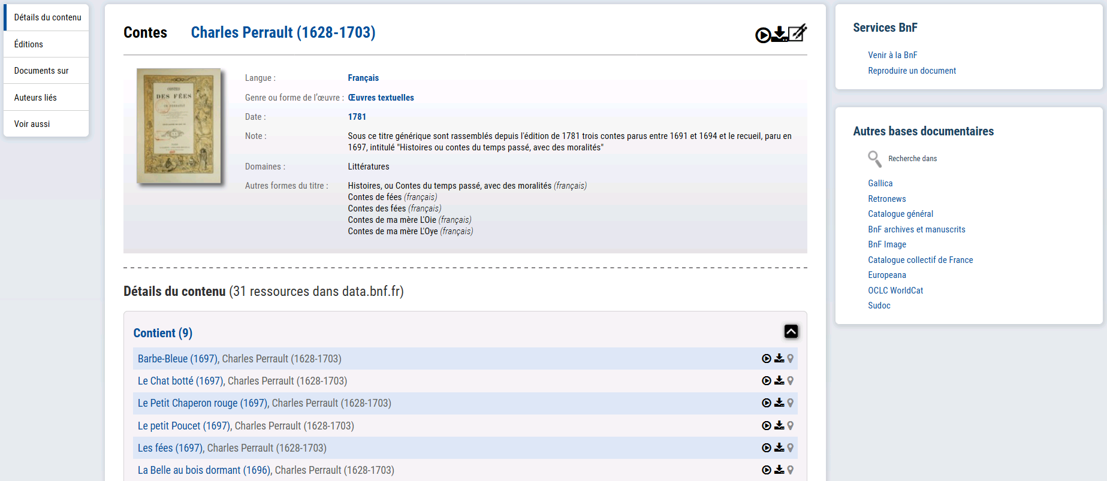Click the Contes des fées book cover thumbnail

179,126
